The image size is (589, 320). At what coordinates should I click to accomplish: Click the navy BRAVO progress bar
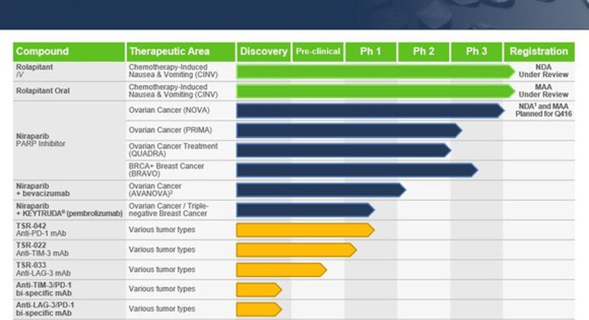(x=357, y=170)
